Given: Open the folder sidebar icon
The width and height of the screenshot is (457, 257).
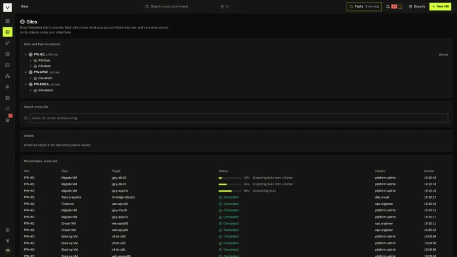Looking at the screenshot, I should click(x=8, y=65).
